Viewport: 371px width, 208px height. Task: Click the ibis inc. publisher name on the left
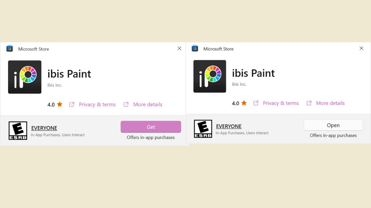point(55,85)
